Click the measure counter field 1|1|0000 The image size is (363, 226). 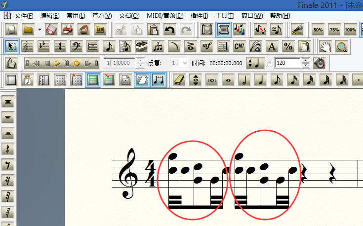pyautogui.click(x=120, y=63)
